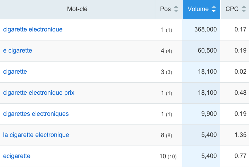Click the Pos column sort arrows icon
Screen dimensions: 249x167
pyautogui.click(x=176, y=9)
